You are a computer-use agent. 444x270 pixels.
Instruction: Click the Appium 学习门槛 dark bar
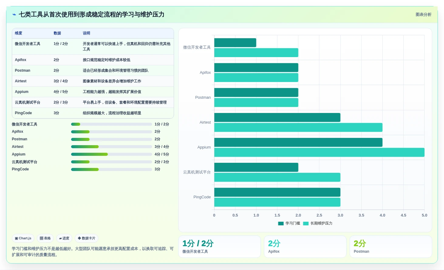pyautogui.click(x=298, y=142)
